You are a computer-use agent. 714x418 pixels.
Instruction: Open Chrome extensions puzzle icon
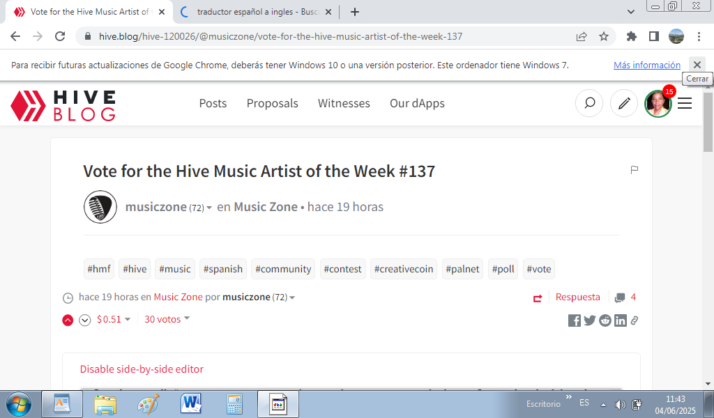pos(632,36)
